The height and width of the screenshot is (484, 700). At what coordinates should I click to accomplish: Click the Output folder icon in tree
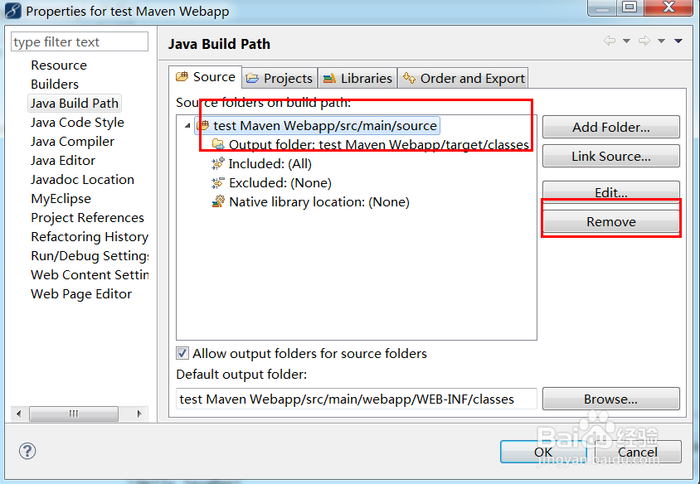tap(219, 145)
